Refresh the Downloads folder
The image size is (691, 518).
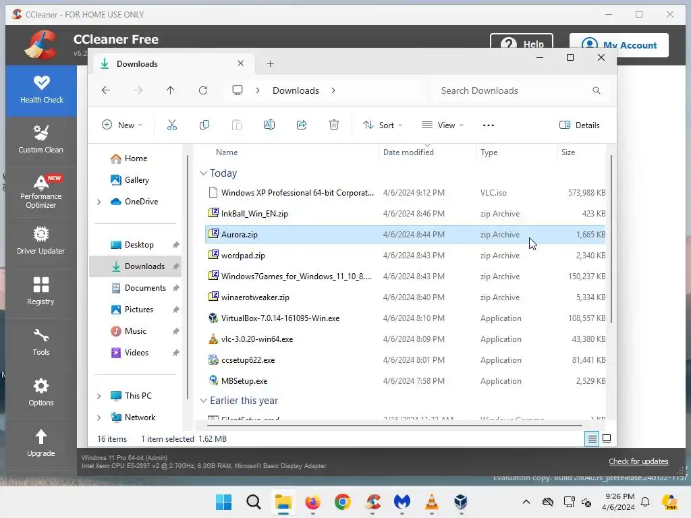(x=203, y=90)
